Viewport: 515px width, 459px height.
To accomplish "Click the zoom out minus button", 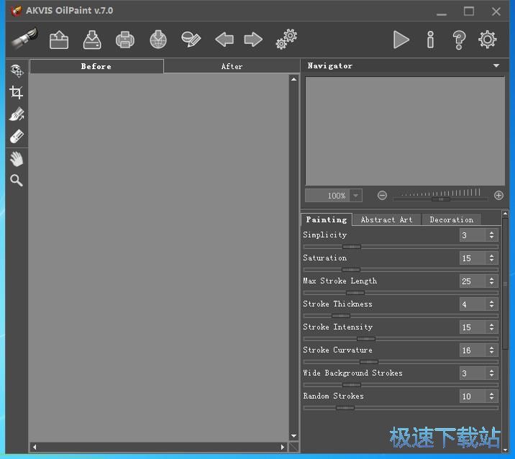I will coord(382,196).
